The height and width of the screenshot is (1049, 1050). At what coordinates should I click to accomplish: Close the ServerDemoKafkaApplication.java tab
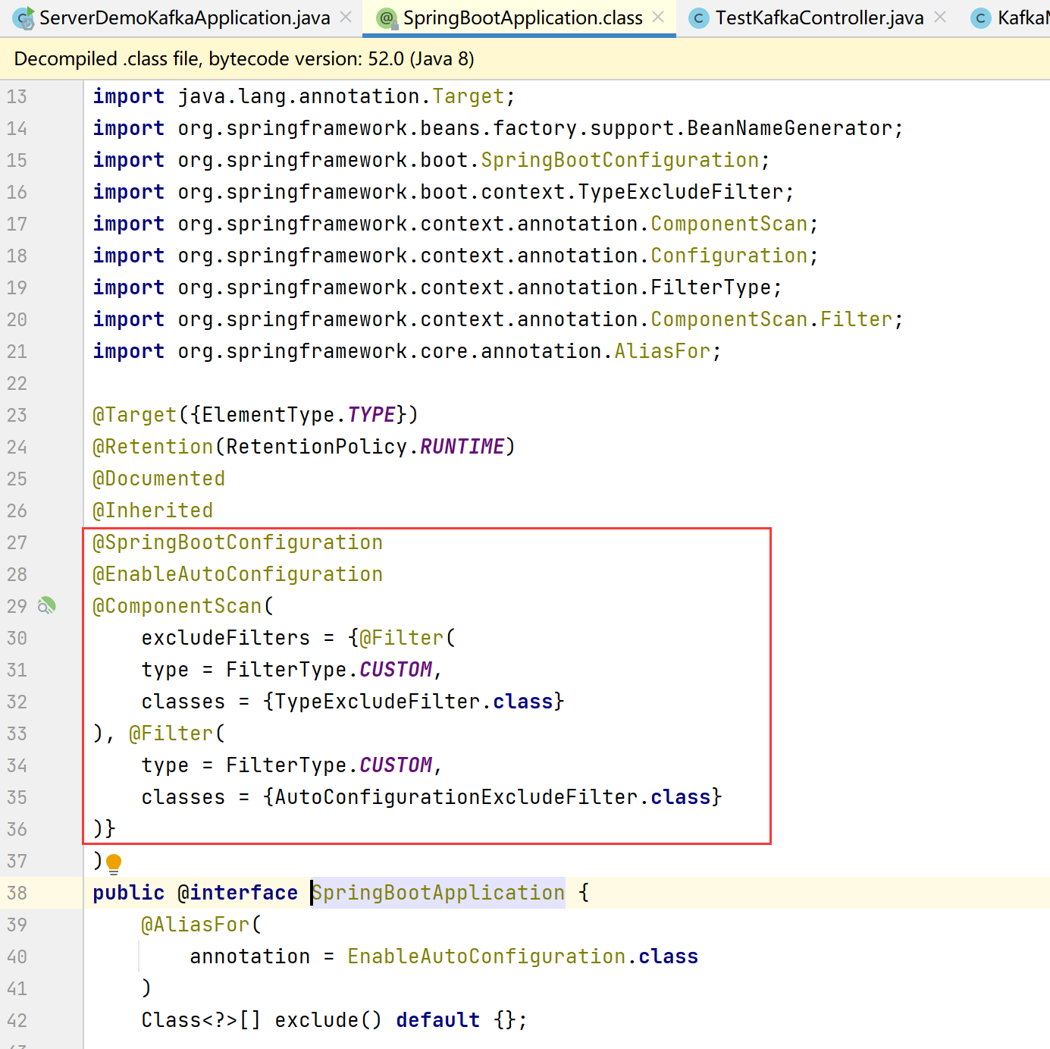(346, 17)
